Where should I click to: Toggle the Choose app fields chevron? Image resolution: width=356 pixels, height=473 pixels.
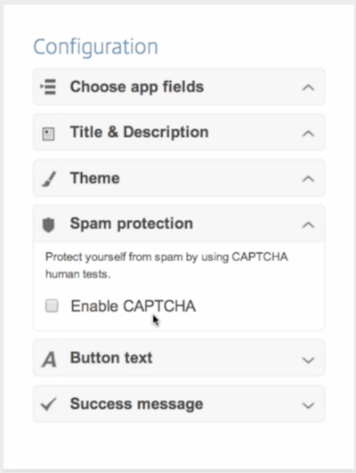click(x=308, y=88)
